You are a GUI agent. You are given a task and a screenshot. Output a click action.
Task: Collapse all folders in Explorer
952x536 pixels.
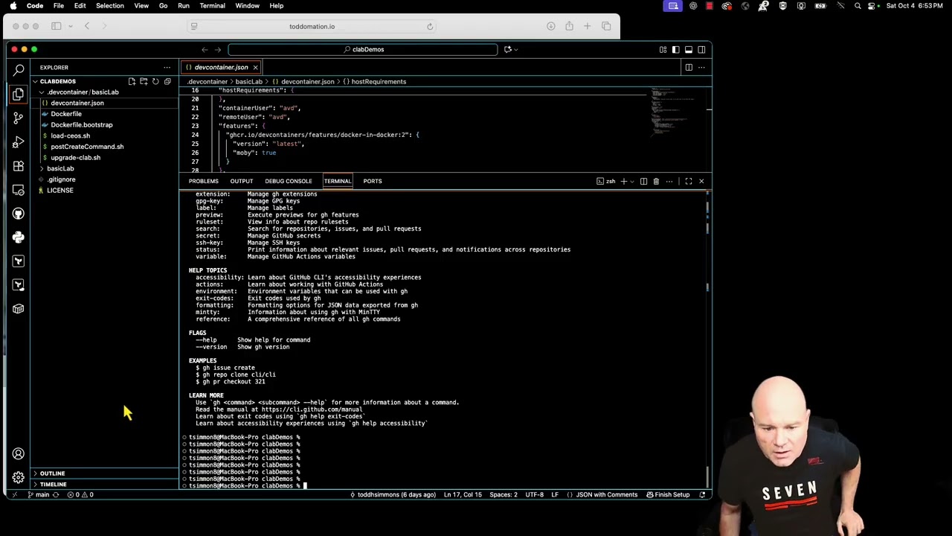167,81
